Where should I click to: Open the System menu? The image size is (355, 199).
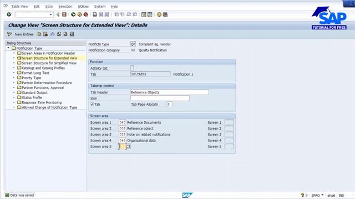(x=100, y=7)
